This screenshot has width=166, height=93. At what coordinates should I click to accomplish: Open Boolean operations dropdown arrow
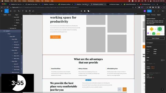(x=90, y=11)
